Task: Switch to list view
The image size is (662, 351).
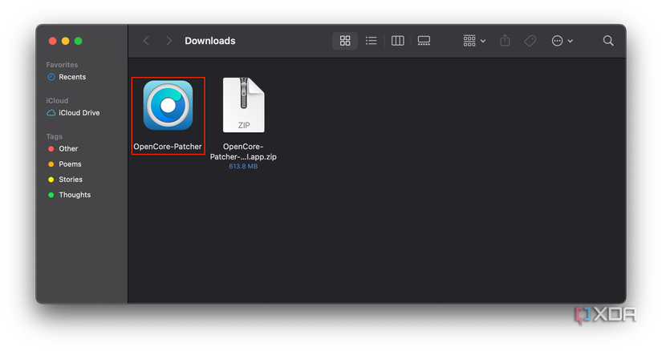Action: (371, 41)
